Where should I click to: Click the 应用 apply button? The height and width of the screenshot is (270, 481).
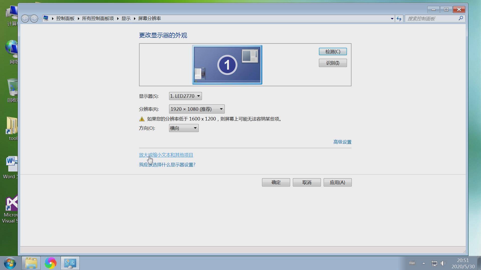[337, 182]
